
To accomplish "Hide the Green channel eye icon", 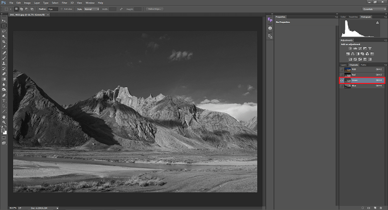I will (341, 80).
